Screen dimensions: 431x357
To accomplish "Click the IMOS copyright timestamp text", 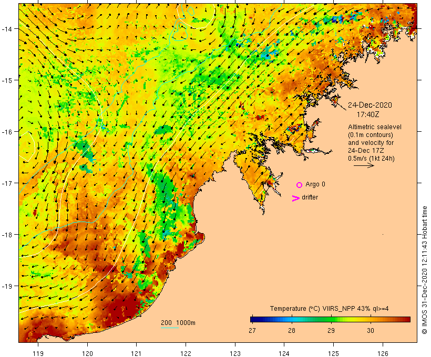I will (425, 270).
